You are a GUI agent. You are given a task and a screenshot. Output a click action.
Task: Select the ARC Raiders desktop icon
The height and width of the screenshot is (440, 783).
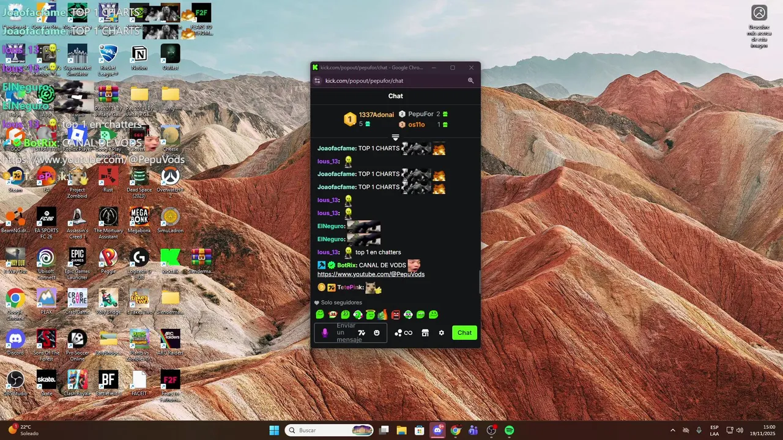point(170,343)
